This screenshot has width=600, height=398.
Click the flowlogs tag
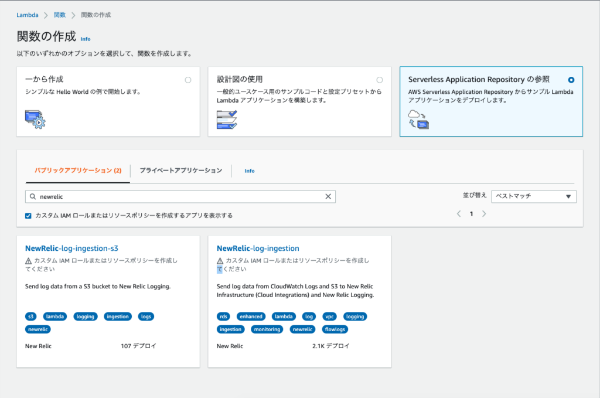[335, 329]
